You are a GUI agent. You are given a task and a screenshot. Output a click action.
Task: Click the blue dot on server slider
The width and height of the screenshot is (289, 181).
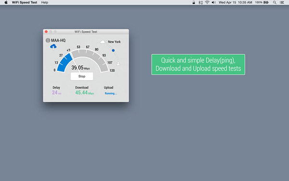click(113, 50)
